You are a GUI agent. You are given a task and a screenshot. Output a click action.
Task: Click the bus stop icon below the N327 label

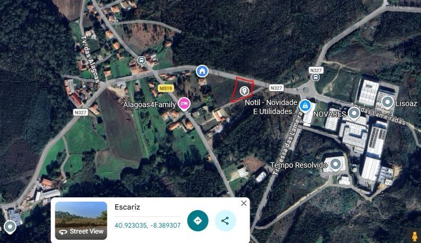(x=315, y=77)
